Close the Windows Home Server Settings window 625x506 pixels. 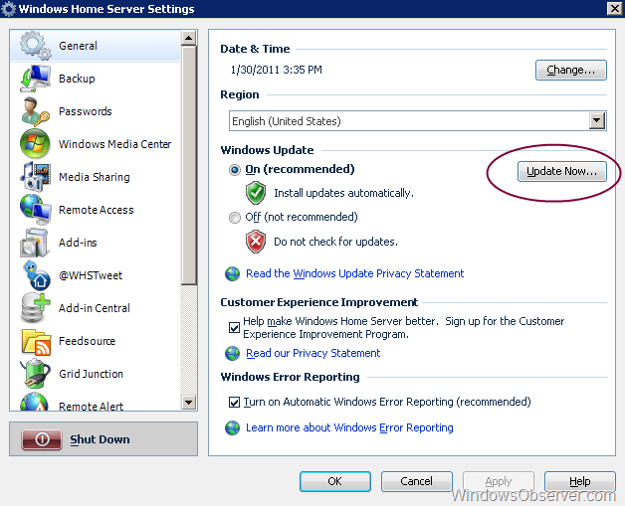(615, 8)
